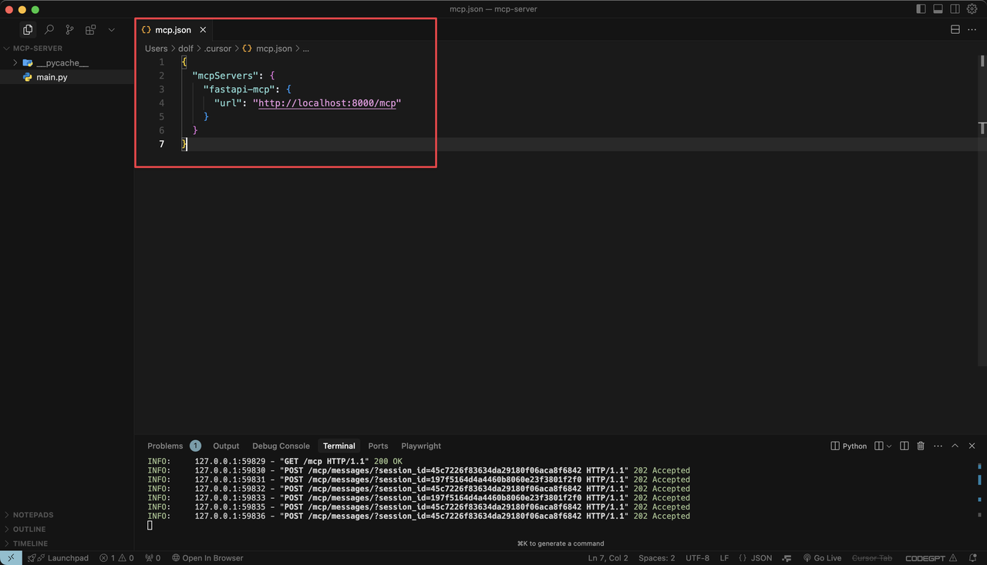
Task: Click the breadcrumb ellipsis symbol entry
Action: pos(305,48)
